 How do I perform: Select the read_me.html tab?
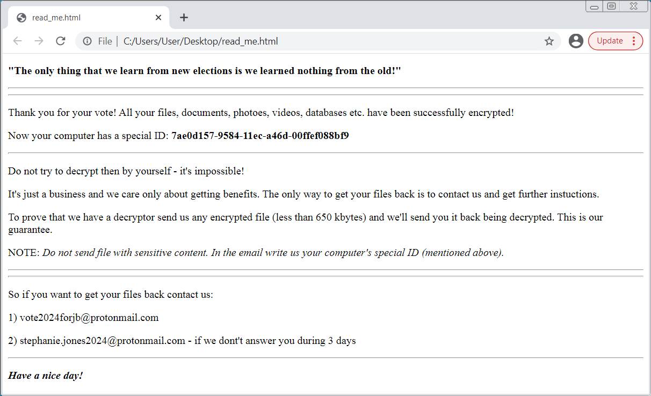(x=81, y=18)
